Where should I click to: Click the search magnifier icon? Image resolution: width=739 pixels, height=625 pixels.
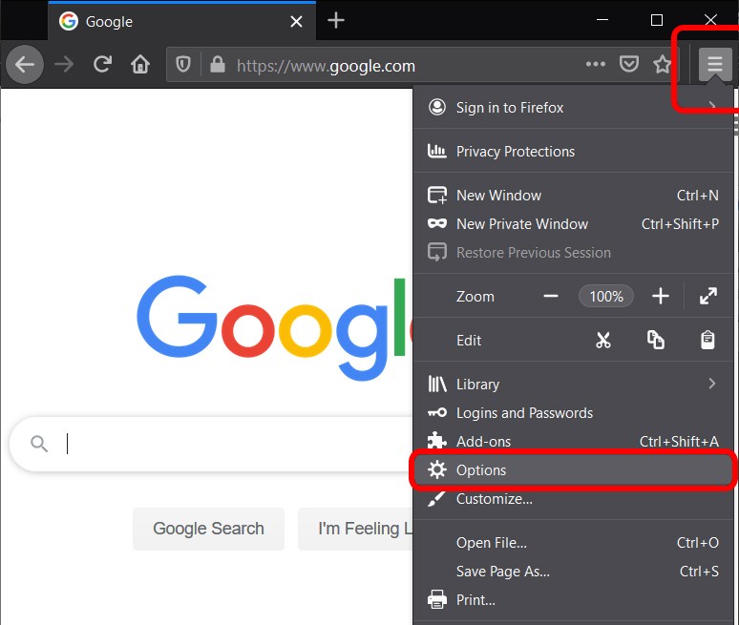tap(39, 444)
